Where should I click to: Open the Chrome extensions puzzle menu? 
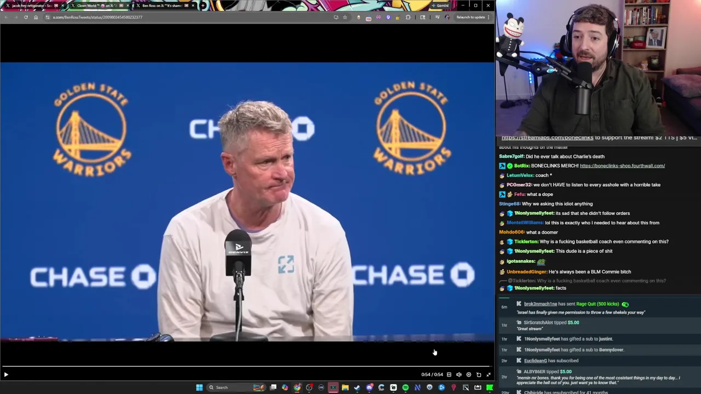[x=408, y=17]
